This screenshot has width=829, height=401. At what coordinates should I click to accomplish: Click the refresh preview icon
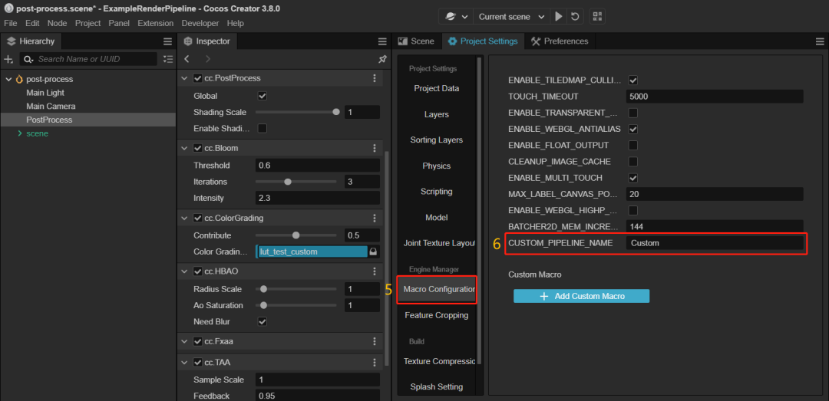pos(575,16)
